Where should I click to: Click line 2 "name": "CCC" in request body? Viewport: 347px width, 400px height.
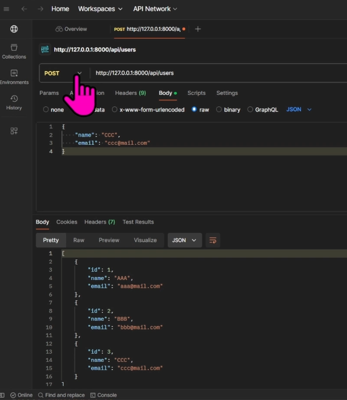coord(98,135)
